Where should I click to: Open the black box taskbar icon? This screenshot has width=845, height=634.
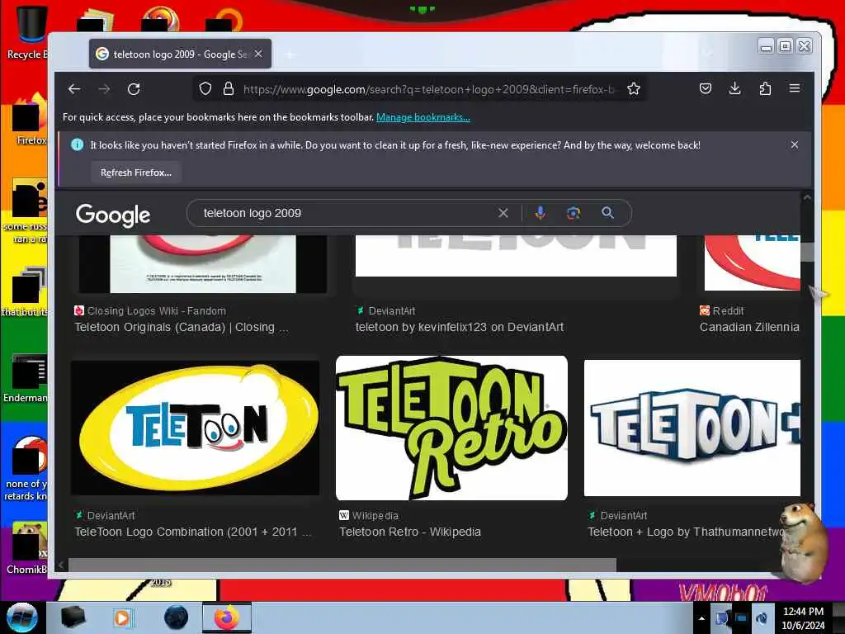tap(73, 617)
